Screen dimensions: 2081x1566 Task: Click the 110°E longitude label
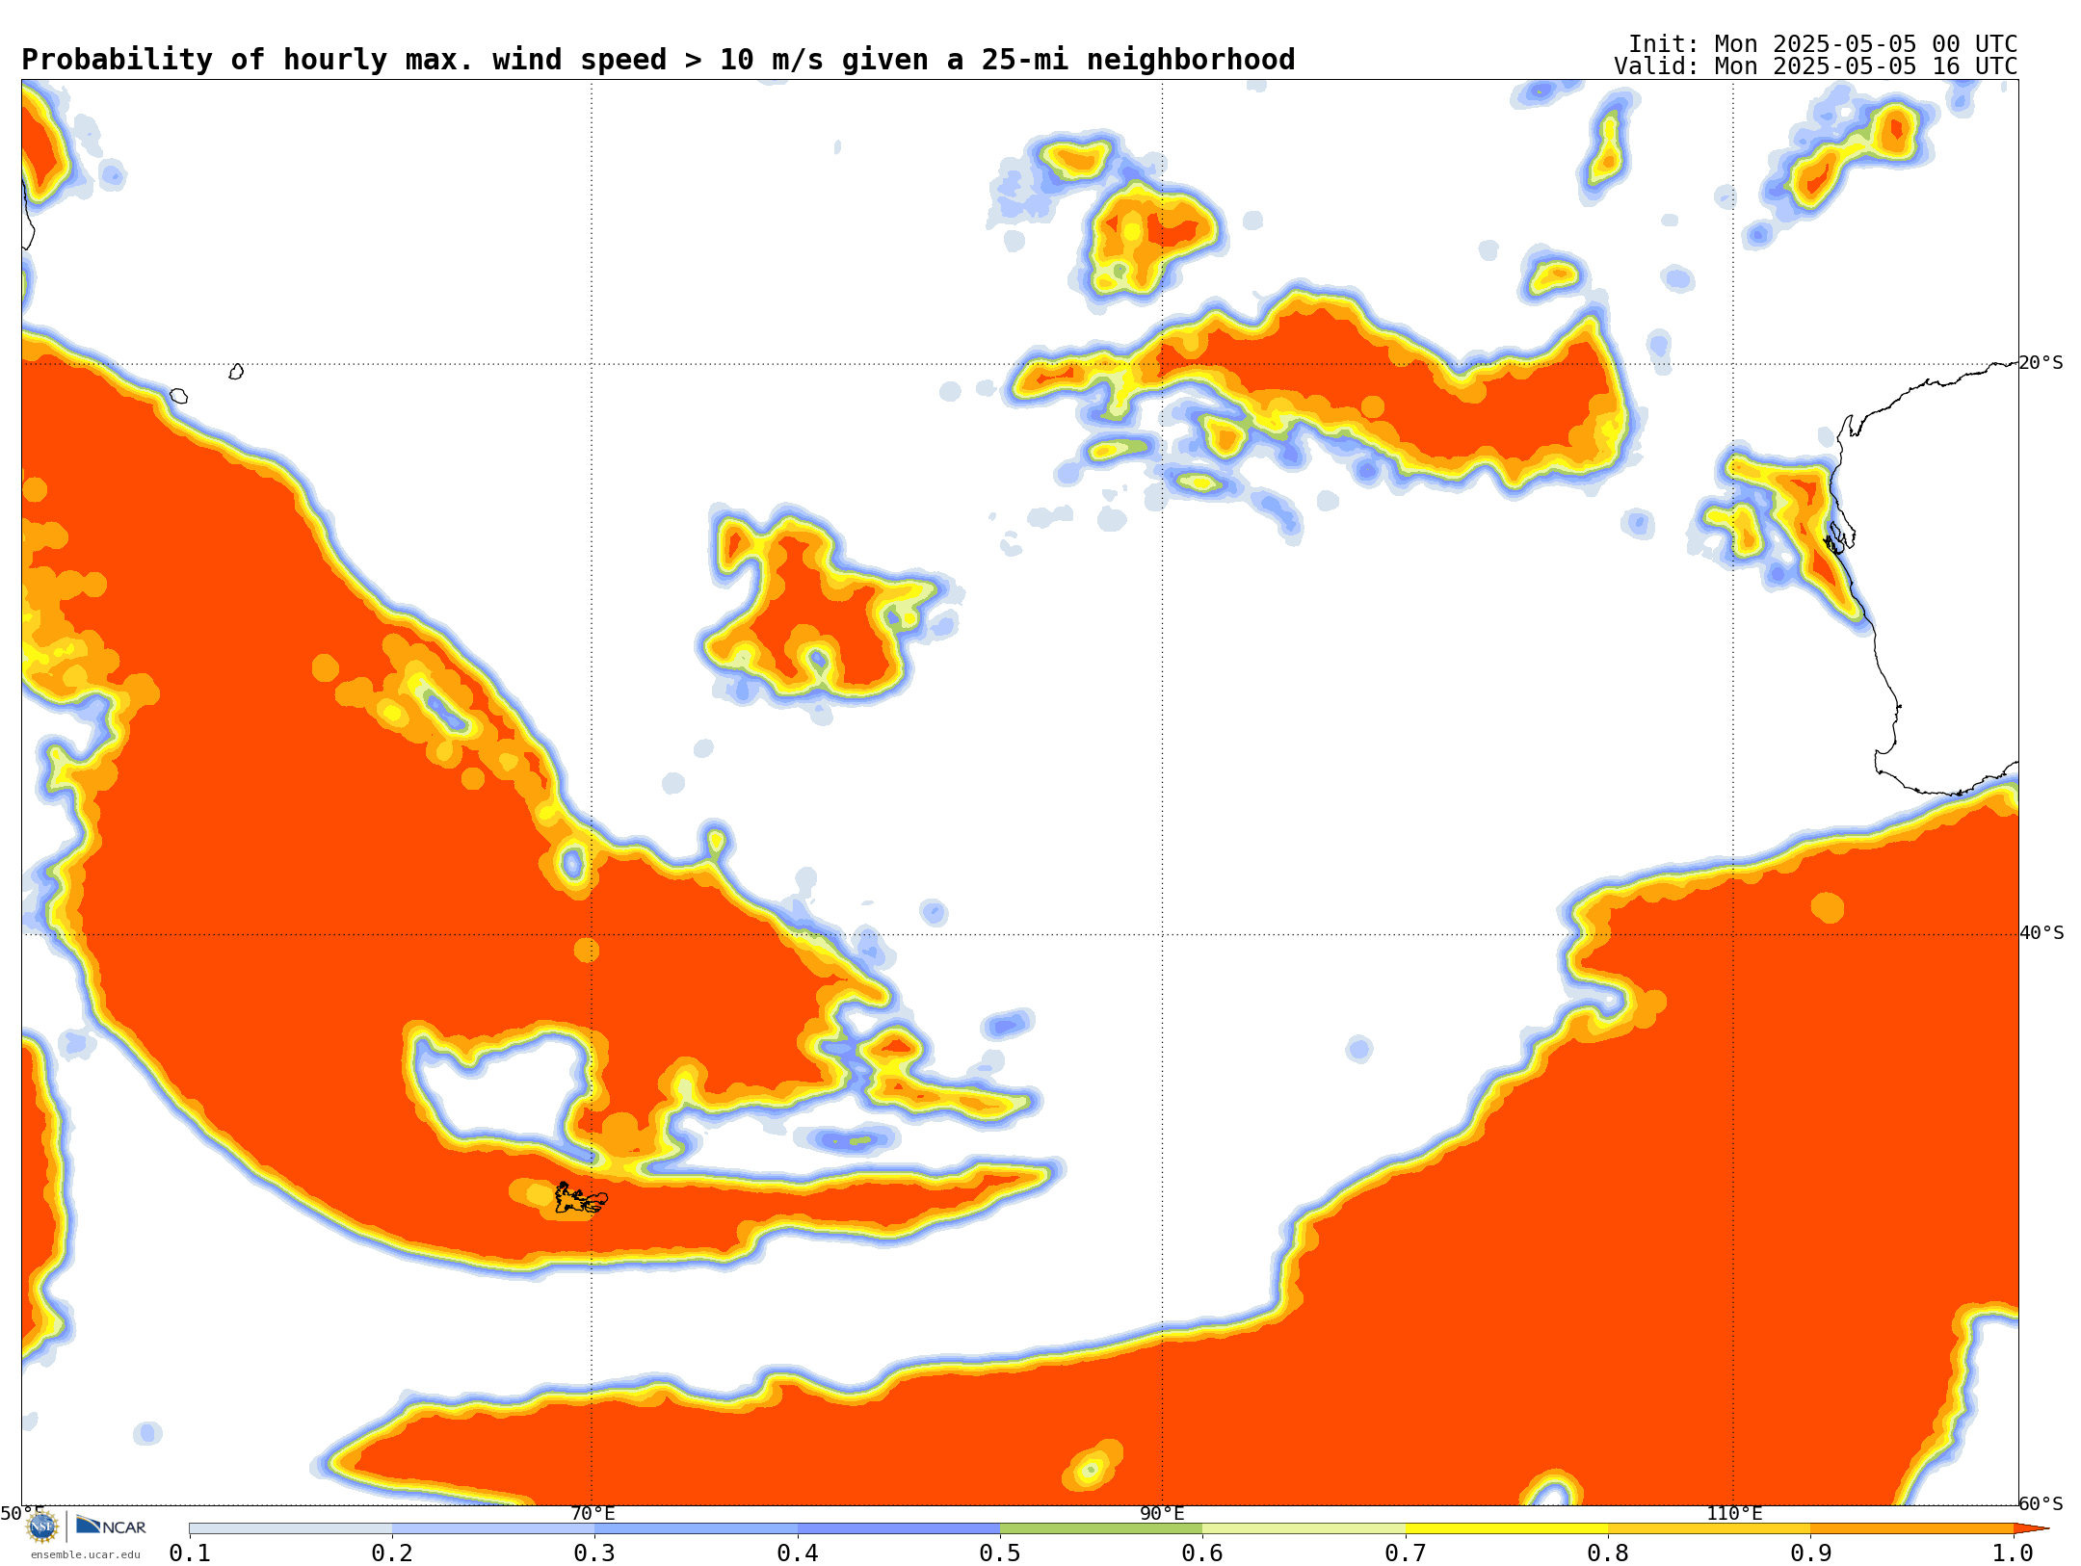(x=1734, y=1513)
